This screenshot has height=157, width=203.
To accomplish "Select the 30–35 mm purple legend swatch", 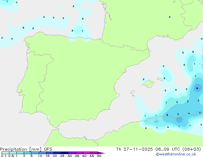I will point(72,153).
